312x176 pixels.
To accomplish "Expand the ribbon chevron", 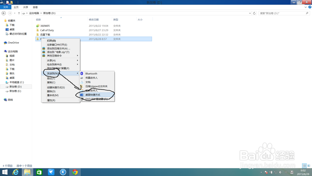I will click(x=306, y=7).
